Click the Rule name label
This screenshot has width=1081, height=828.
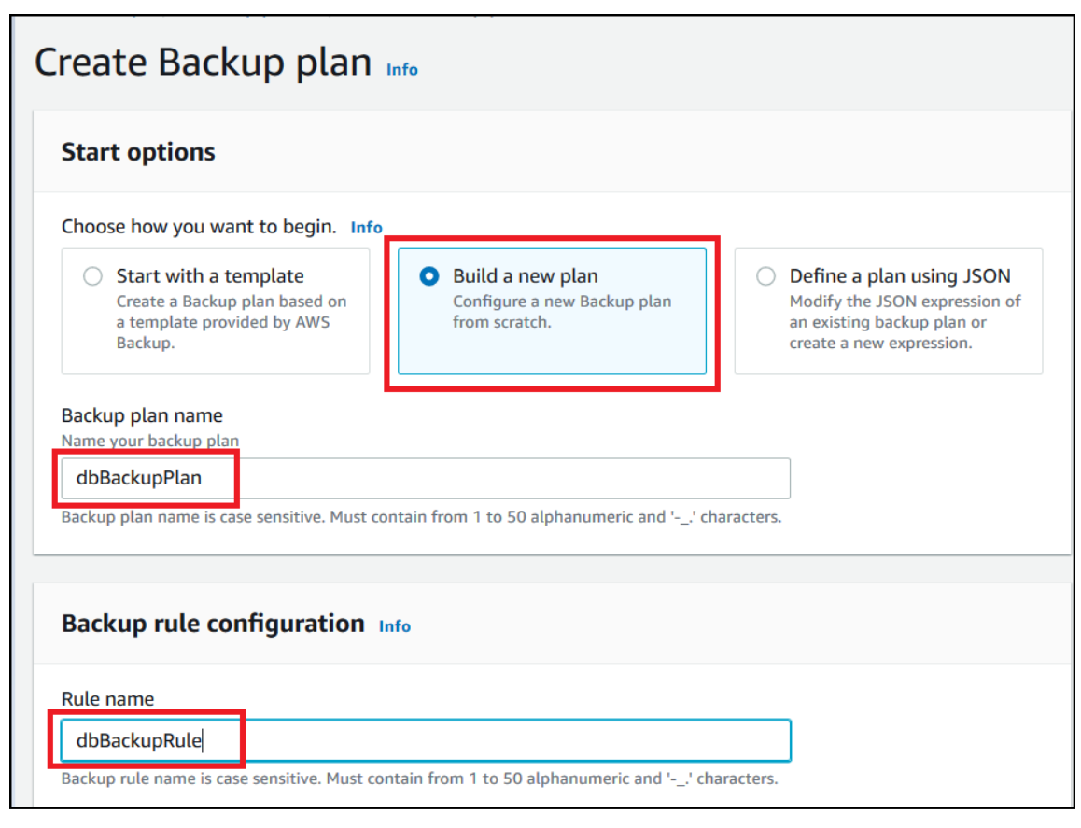coord(107,699)
